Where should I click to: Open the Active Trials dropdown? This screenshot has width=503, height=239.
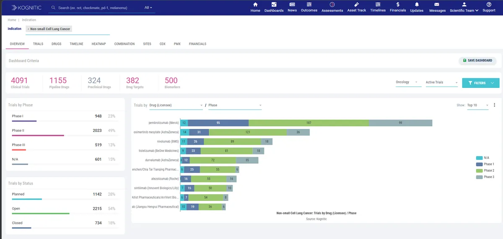click(x=441, y=82)
